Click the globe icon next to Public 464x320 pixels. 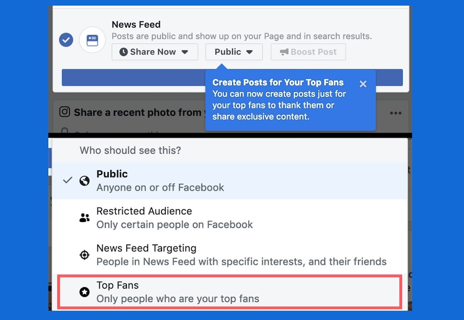[x=84, y=181]
